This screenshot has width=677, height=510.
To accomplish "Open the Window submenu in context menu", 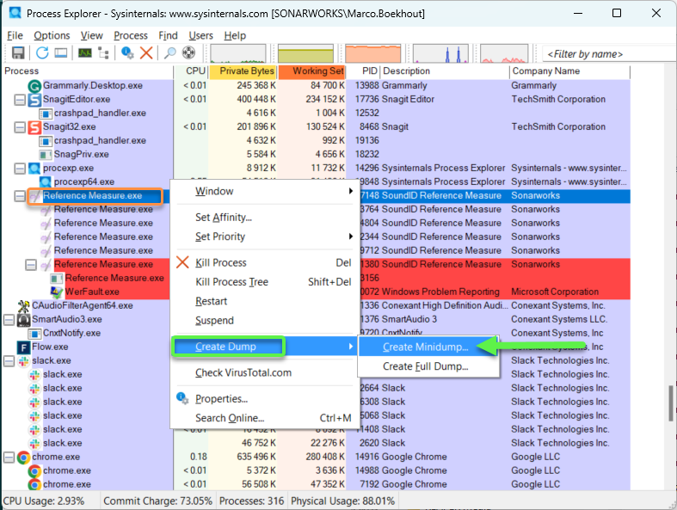I will (265, 191).
